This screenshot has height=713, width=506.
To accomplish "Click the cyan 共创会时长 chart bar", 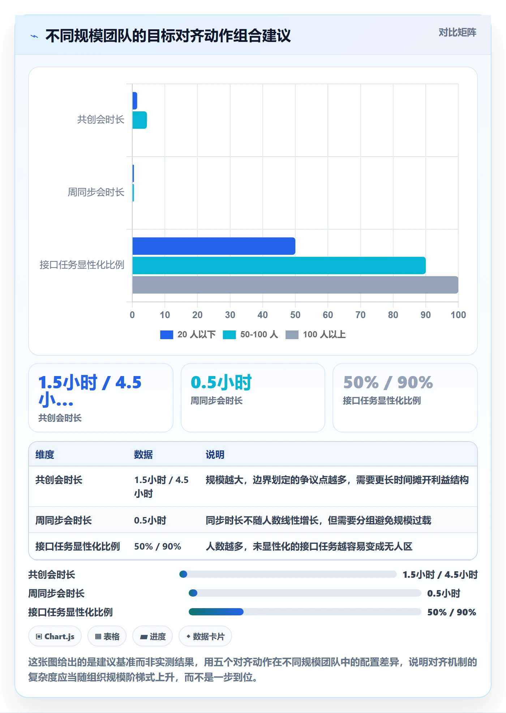I will pyautogui.click(x=140, y=120).
